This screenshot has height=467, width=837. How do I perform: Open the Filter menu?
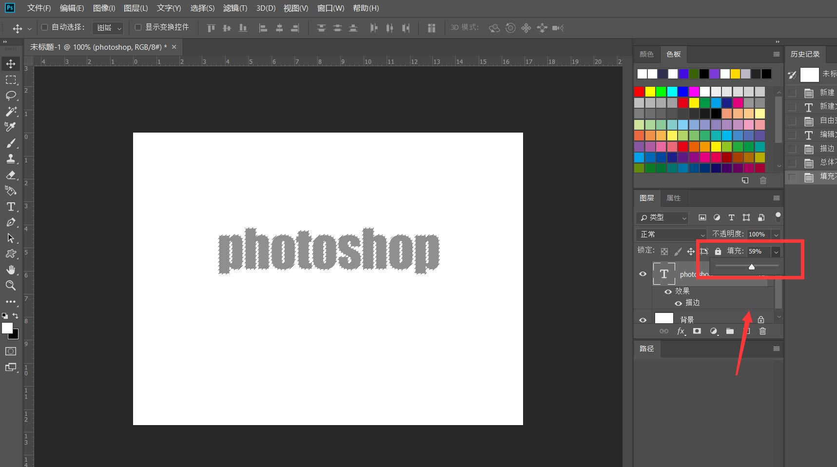click(235, 8)
